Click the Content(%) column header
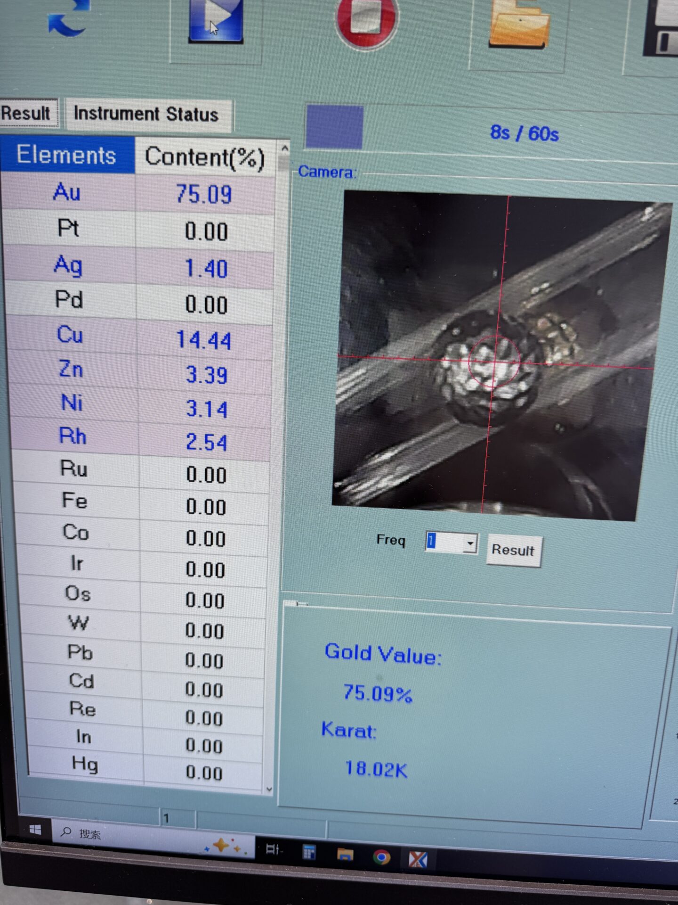This screenshot has height=905, width=678. 205,156
